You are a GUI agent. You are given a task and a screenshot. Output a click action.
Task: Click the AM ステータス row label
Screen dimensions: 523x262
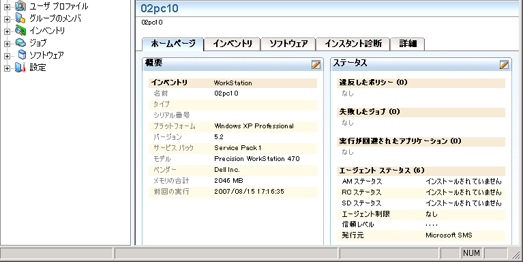[x=362, y=181]
